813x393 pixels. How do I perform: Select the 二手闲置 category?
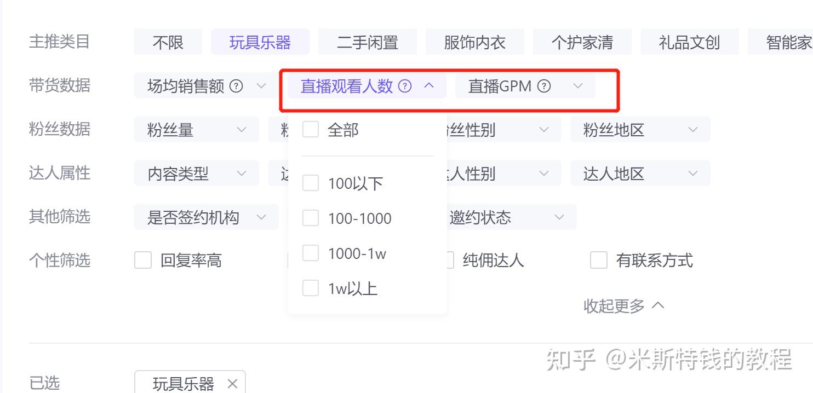[x=368, y=42]
